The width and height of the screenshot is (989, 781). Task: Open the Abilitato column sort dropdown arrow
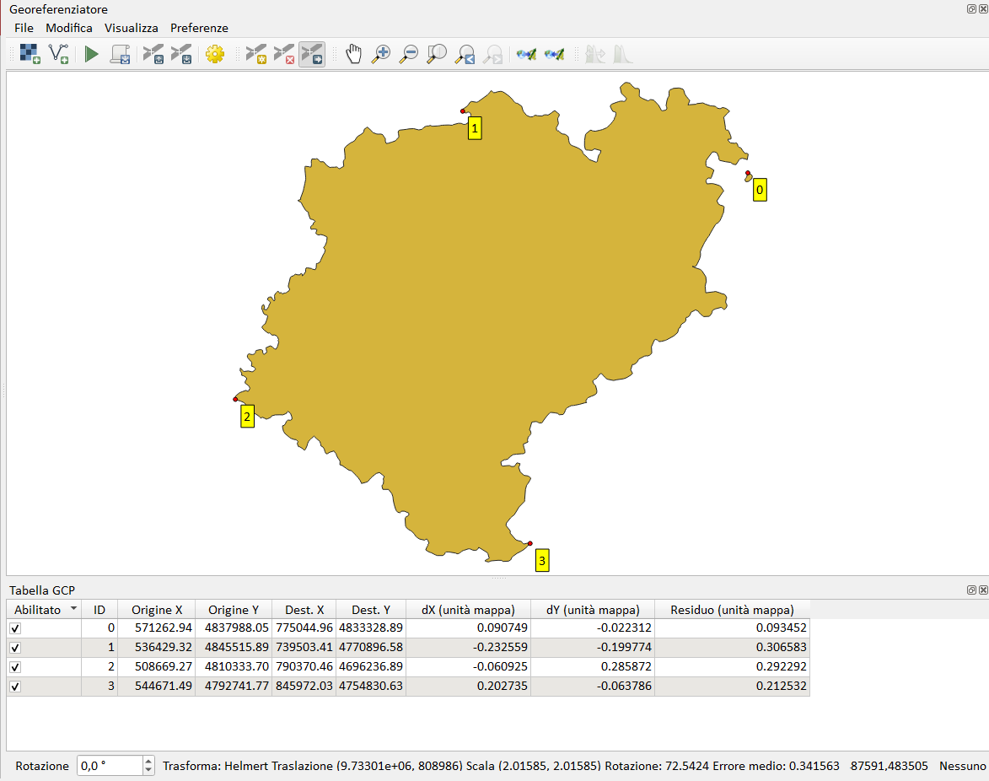(74, 609)
